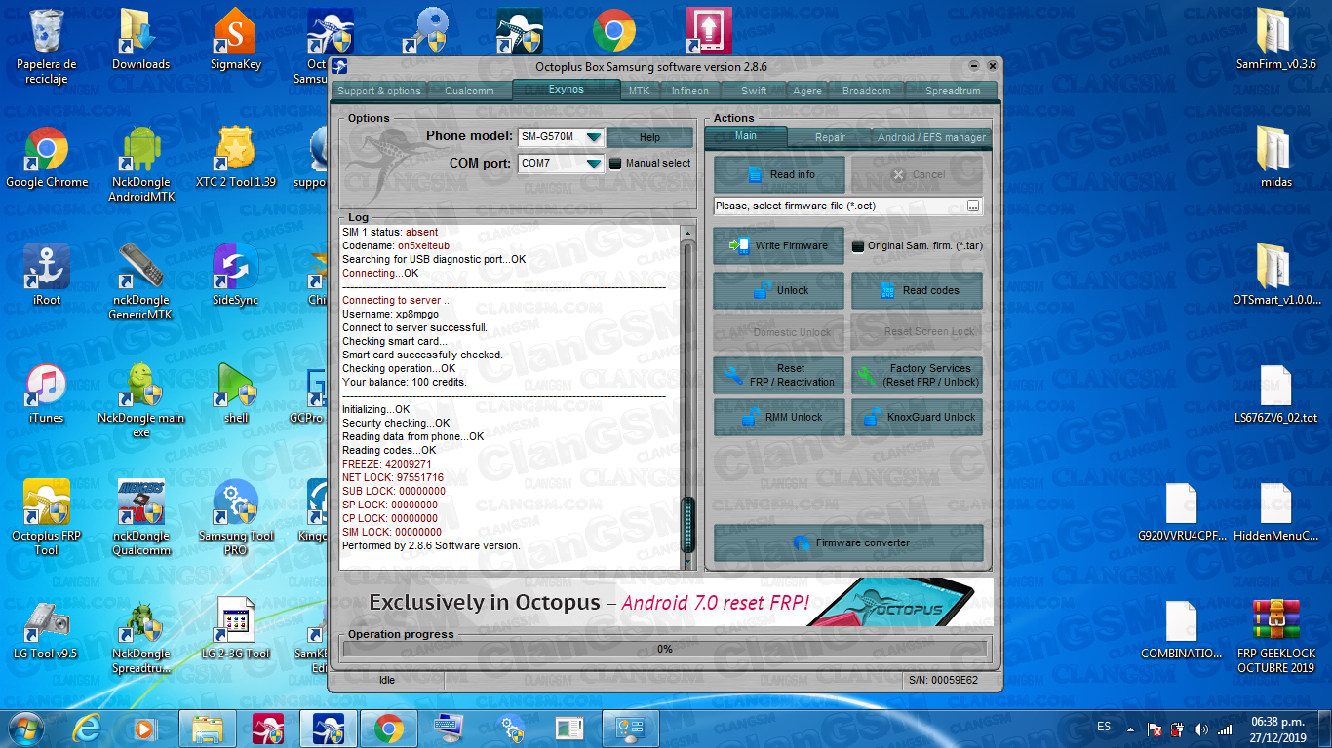This screenshot has height=748, width=1332.
Task: Launch the Octoplus FRP Tool shortcut
Action: pos(47,517)
